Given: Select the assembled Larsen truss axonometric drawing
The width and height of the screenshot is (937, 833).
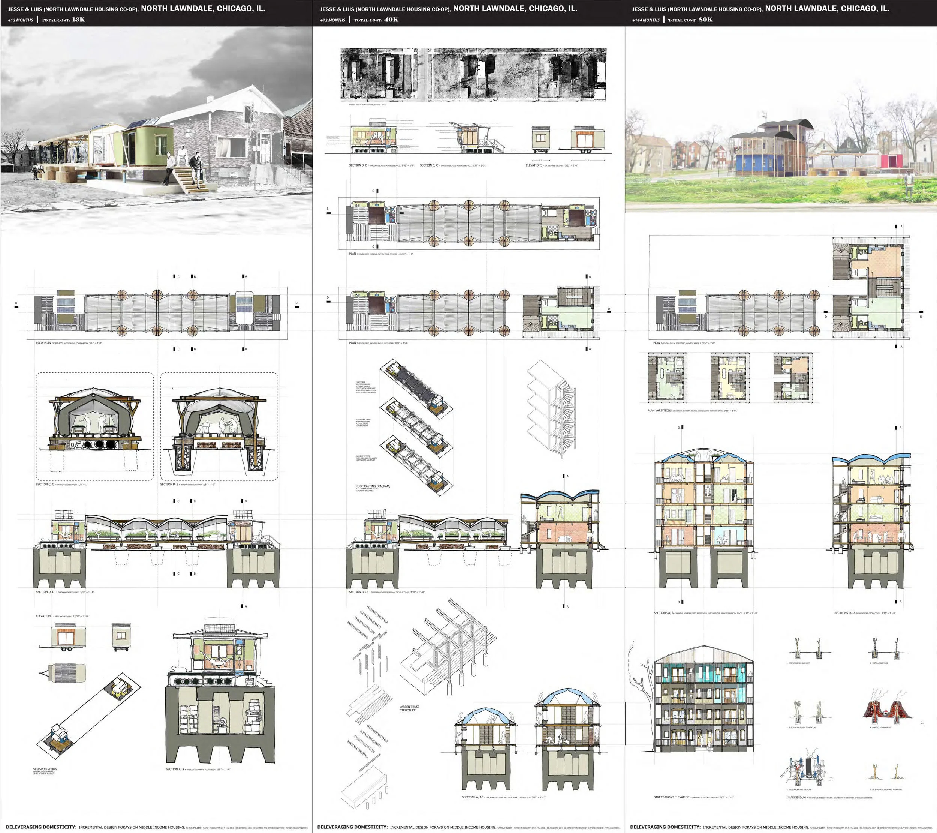Looking at the screenshot, I should (448, 648).
